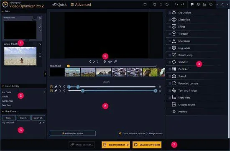The height and width of the screenshot is (151, 230).
Task: Open the feedback chat bubble icon
Action: 192,5
